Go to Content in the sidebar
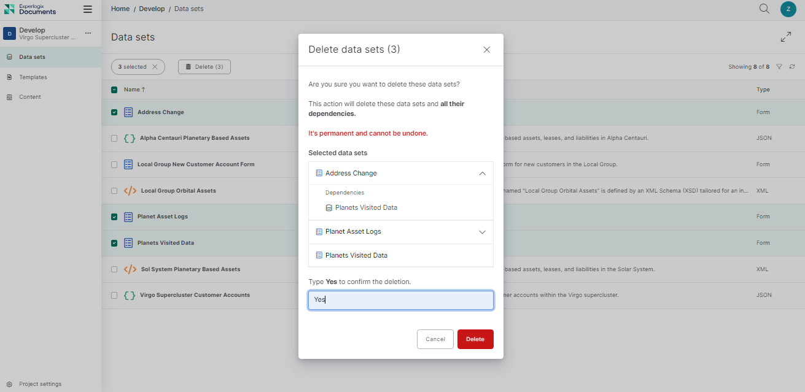Image resolution: width=805 pixels, height=392 pixels. point(29,97)
